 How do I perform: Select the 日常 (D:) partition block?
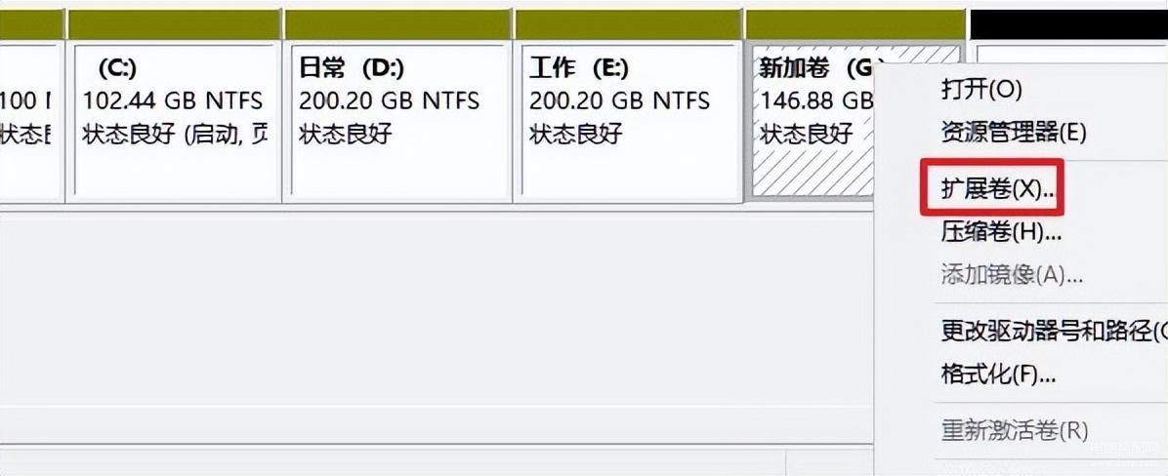coord(397,122)
